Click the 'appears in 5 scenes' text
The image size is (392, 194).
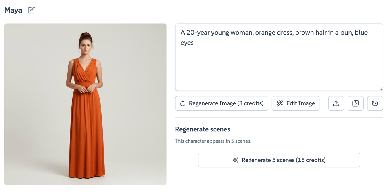pyautogui.click(x=213, y=141)
